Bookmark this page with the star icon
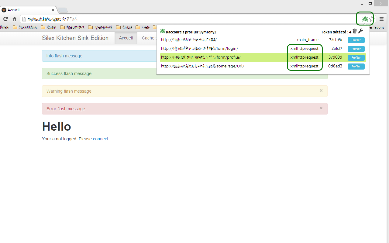Screen dimensions: 389x243 pyautogui.click(x=371, y=19)
